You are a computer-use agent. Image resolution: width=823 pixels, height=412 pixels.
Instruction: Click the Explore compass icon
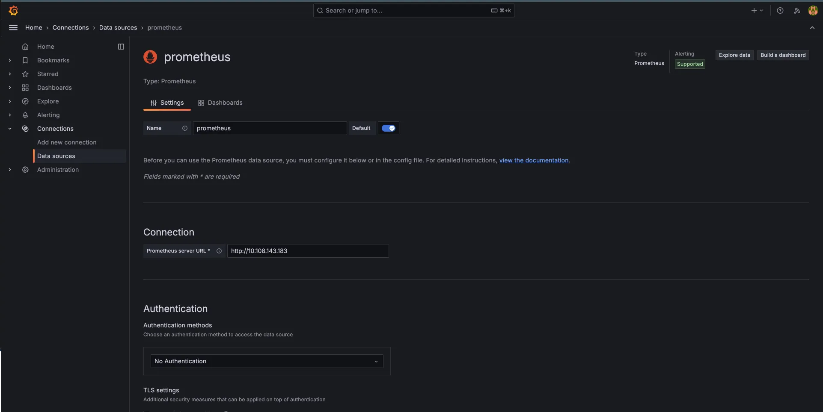[25, 101]
